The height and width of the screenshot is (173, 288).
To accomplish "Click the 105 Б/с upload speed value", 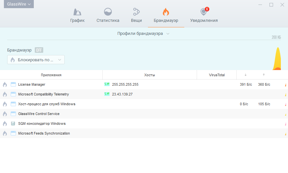I will click(264, 104).
